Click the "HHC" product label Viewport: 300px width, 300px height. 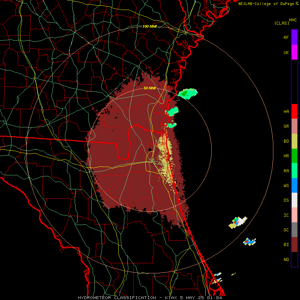(293, 20)
